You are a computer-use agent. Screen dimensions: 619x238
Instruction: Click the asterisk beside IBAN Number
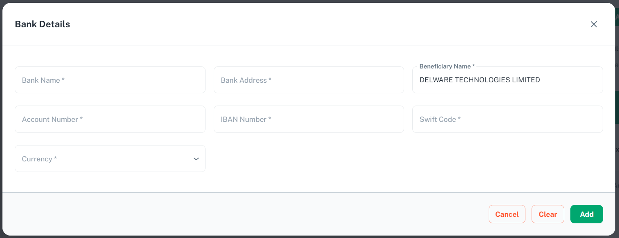(x=270, y=119)
